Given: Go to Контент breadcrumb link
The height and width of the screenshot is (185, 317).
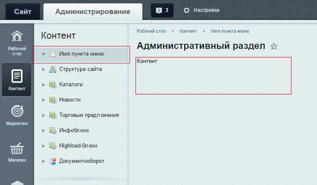Looking at the screenshot, I should coord(188,31).
